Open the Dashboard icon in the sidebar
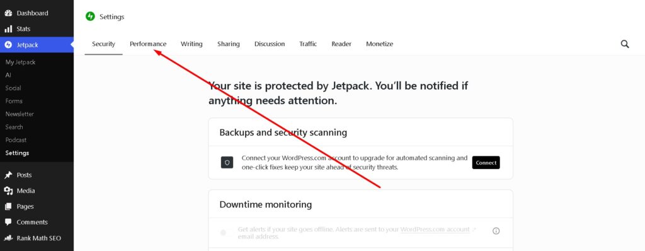The width and height of the screenshot is (645, 251). (x=8, y=13)
